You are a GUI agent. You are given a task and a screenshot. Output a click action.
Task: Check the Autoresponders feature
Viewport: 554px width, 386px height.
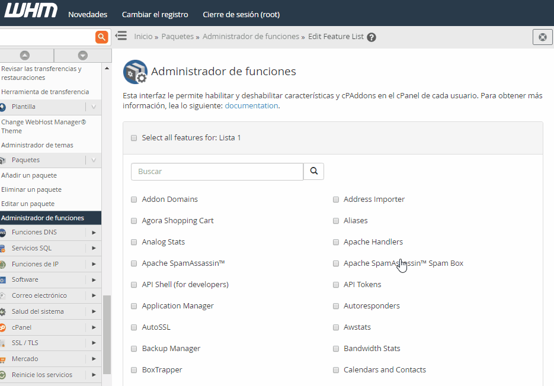pyautogui.click(x=336, y=306)
